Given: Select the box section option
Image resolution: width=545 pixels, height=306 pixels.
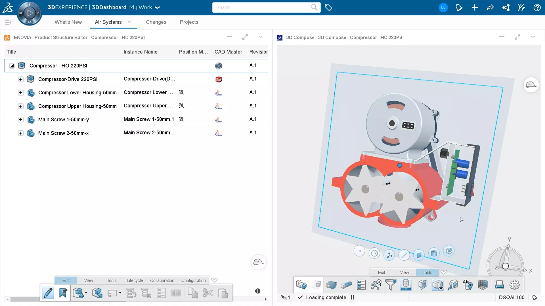Looking at the screenshot, I should 449,251.
